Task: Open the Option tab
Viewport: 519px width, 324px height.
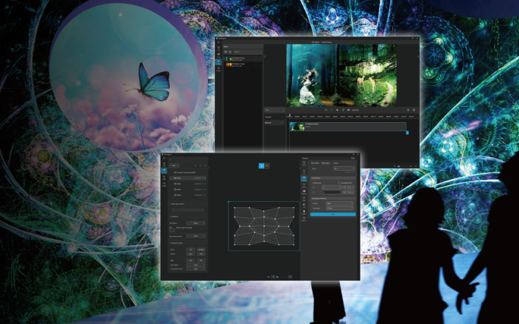Action: coord(336,163)
